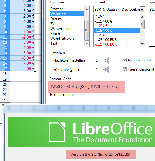Select the highlighted -1.234,00 € format
This screenshot has height=161, width=155.
click(x=117, y=31)
